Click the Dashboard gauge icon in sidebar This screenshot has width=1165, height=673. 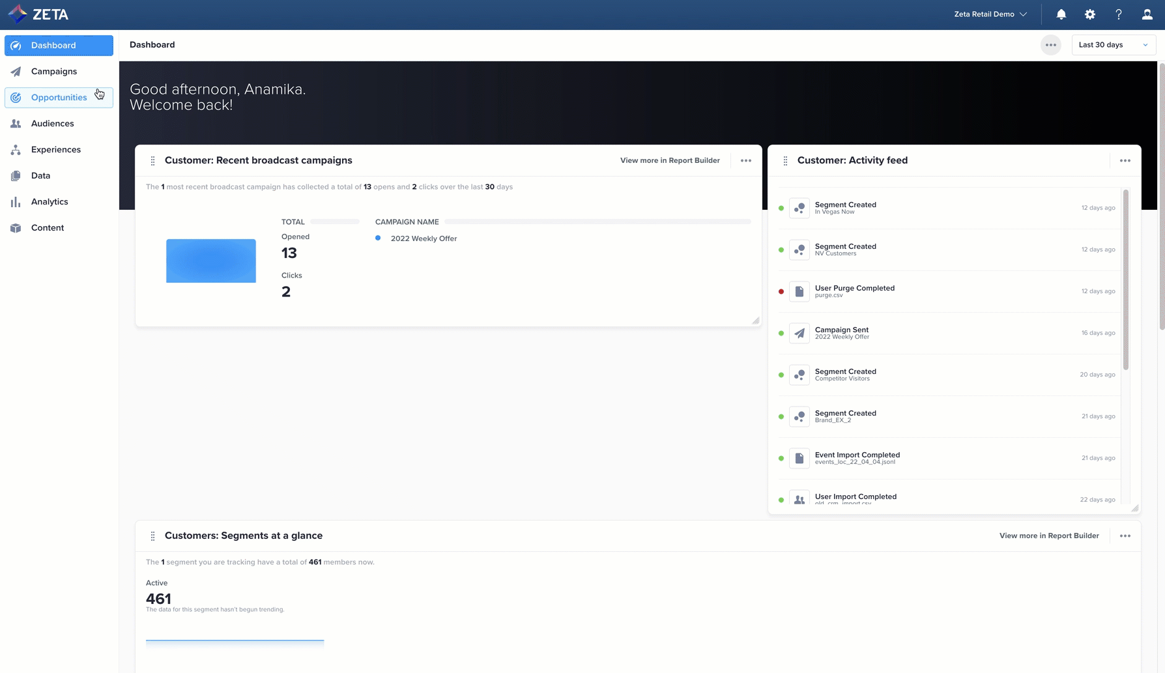[x=16, y=46]
